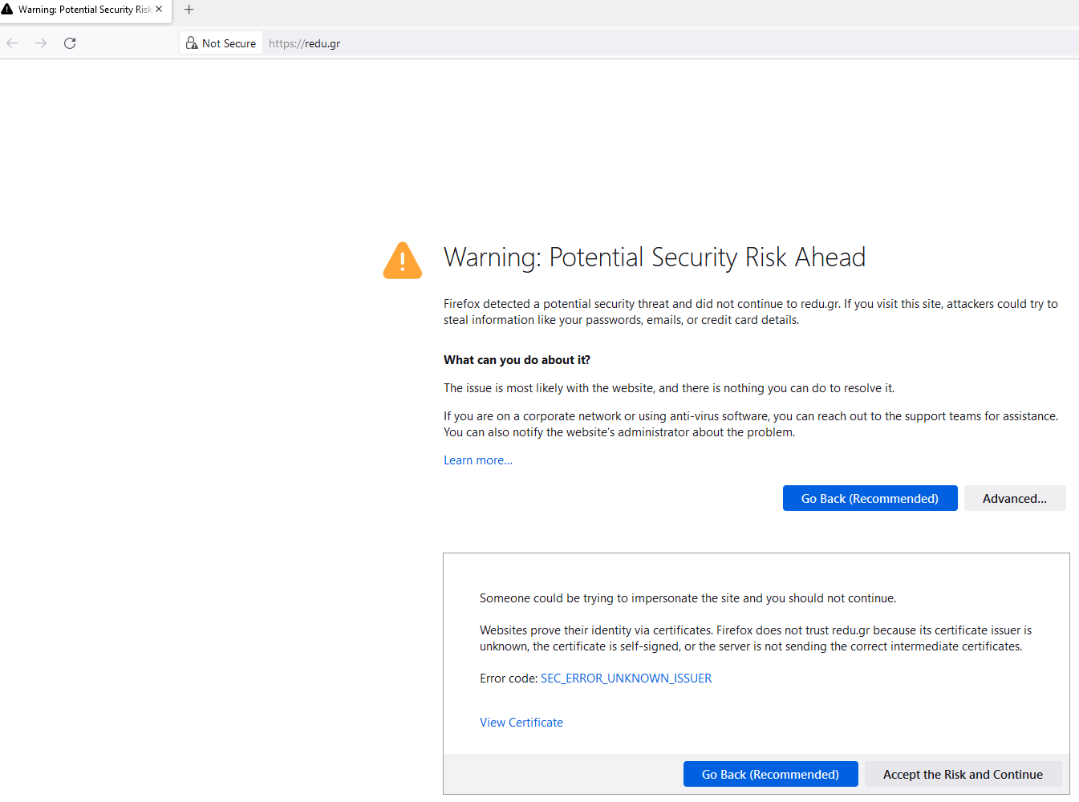The width and height of the screenshot is (1079, 802).
Task: Close the Warning: Potential Security Risk tab
Action: (159, 10)
